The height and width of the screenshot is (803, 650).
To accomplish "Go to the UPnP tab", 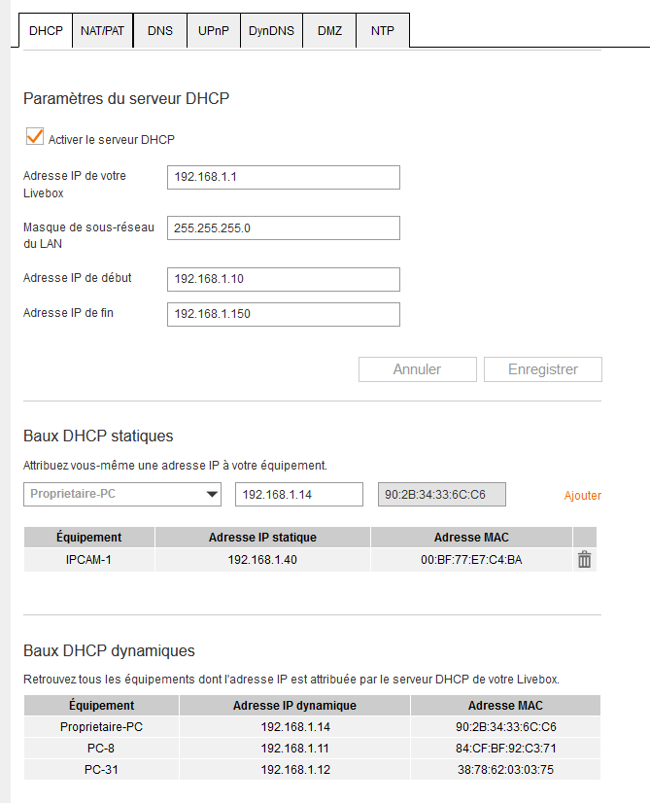I will (213, 31).
